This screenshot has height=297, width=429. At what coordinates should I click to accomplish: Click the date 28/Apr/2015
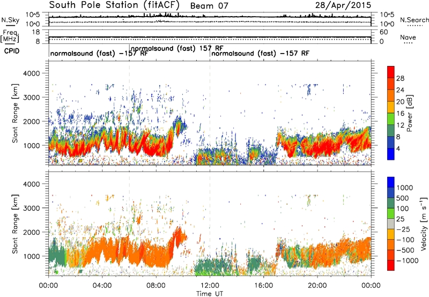(x=343, y=5)
